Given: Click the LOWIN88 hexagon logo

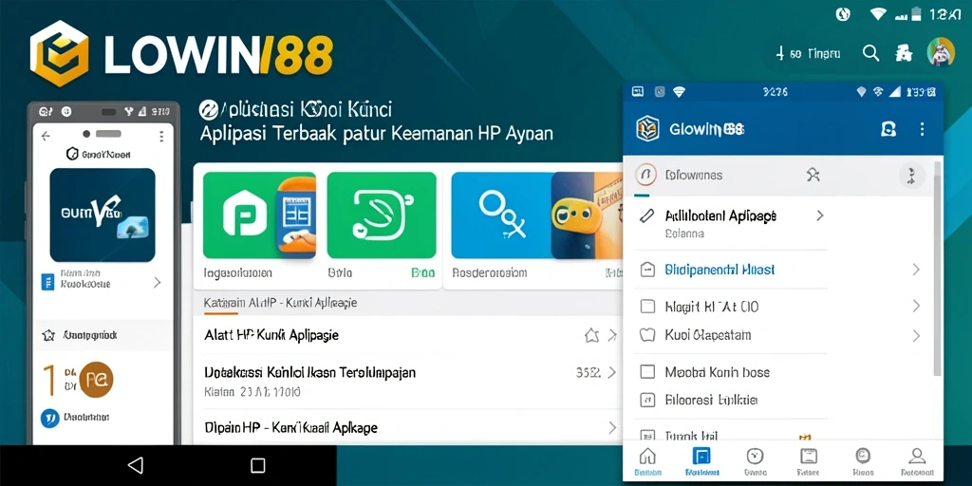Looking at the screenshot, I should click(59, 53).
